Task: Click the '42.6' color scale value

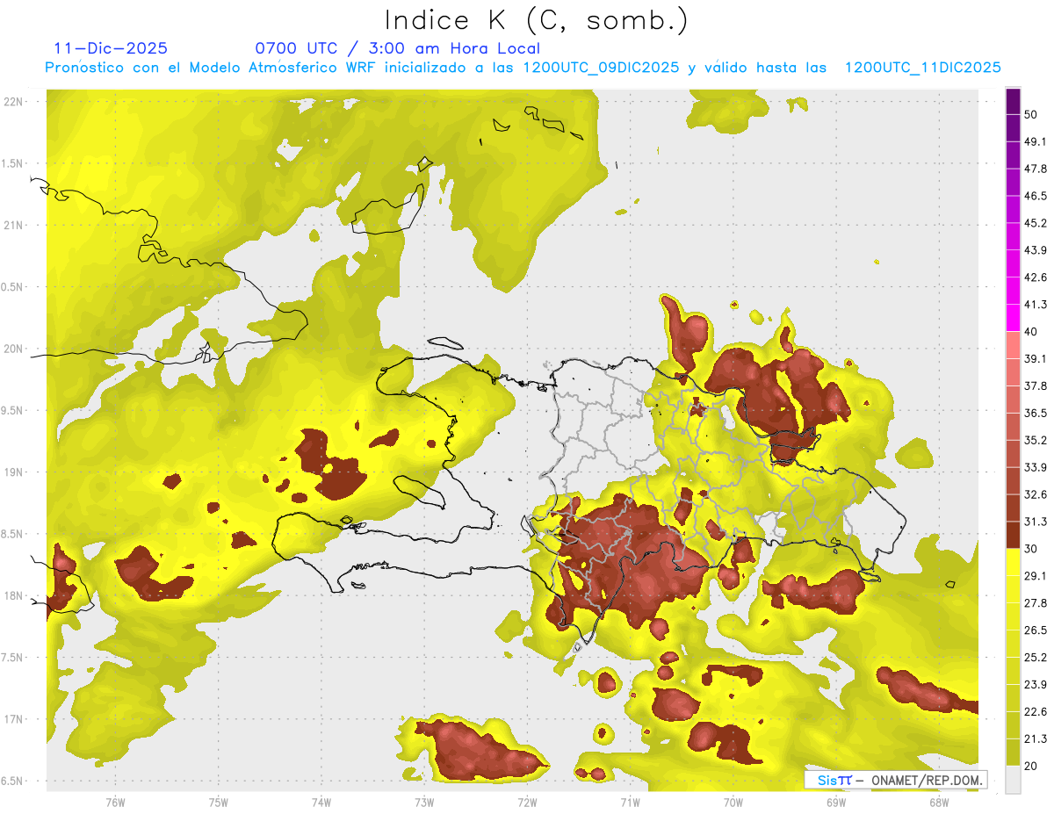Action: tap(1036, 277)
